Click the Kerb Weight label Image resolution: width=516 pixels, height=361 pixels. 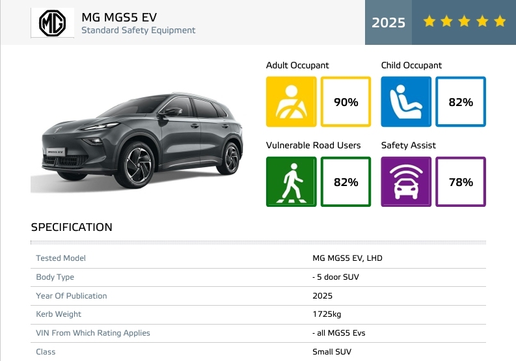tap(59, 314)
